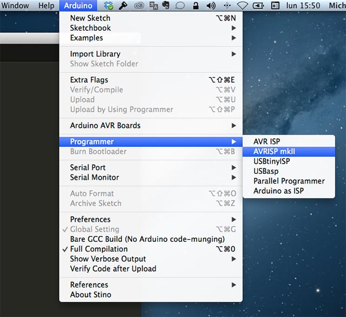This screenshot has height=317, width=346.
Task: Open the speech bubble messages icon
Action: pos(180,6)
